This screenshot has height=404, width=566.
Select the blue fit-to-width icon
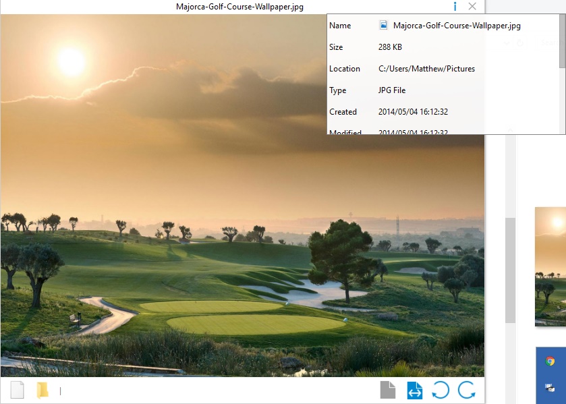[415, 391]
